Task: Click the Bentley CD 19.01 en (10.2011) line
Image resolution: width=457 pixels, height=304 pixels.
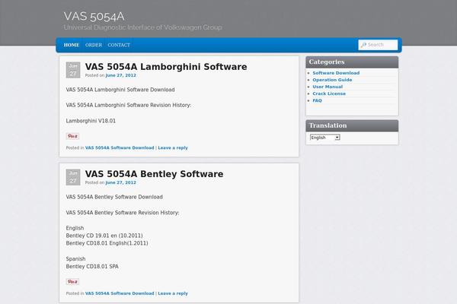Action: pos(104,236)
